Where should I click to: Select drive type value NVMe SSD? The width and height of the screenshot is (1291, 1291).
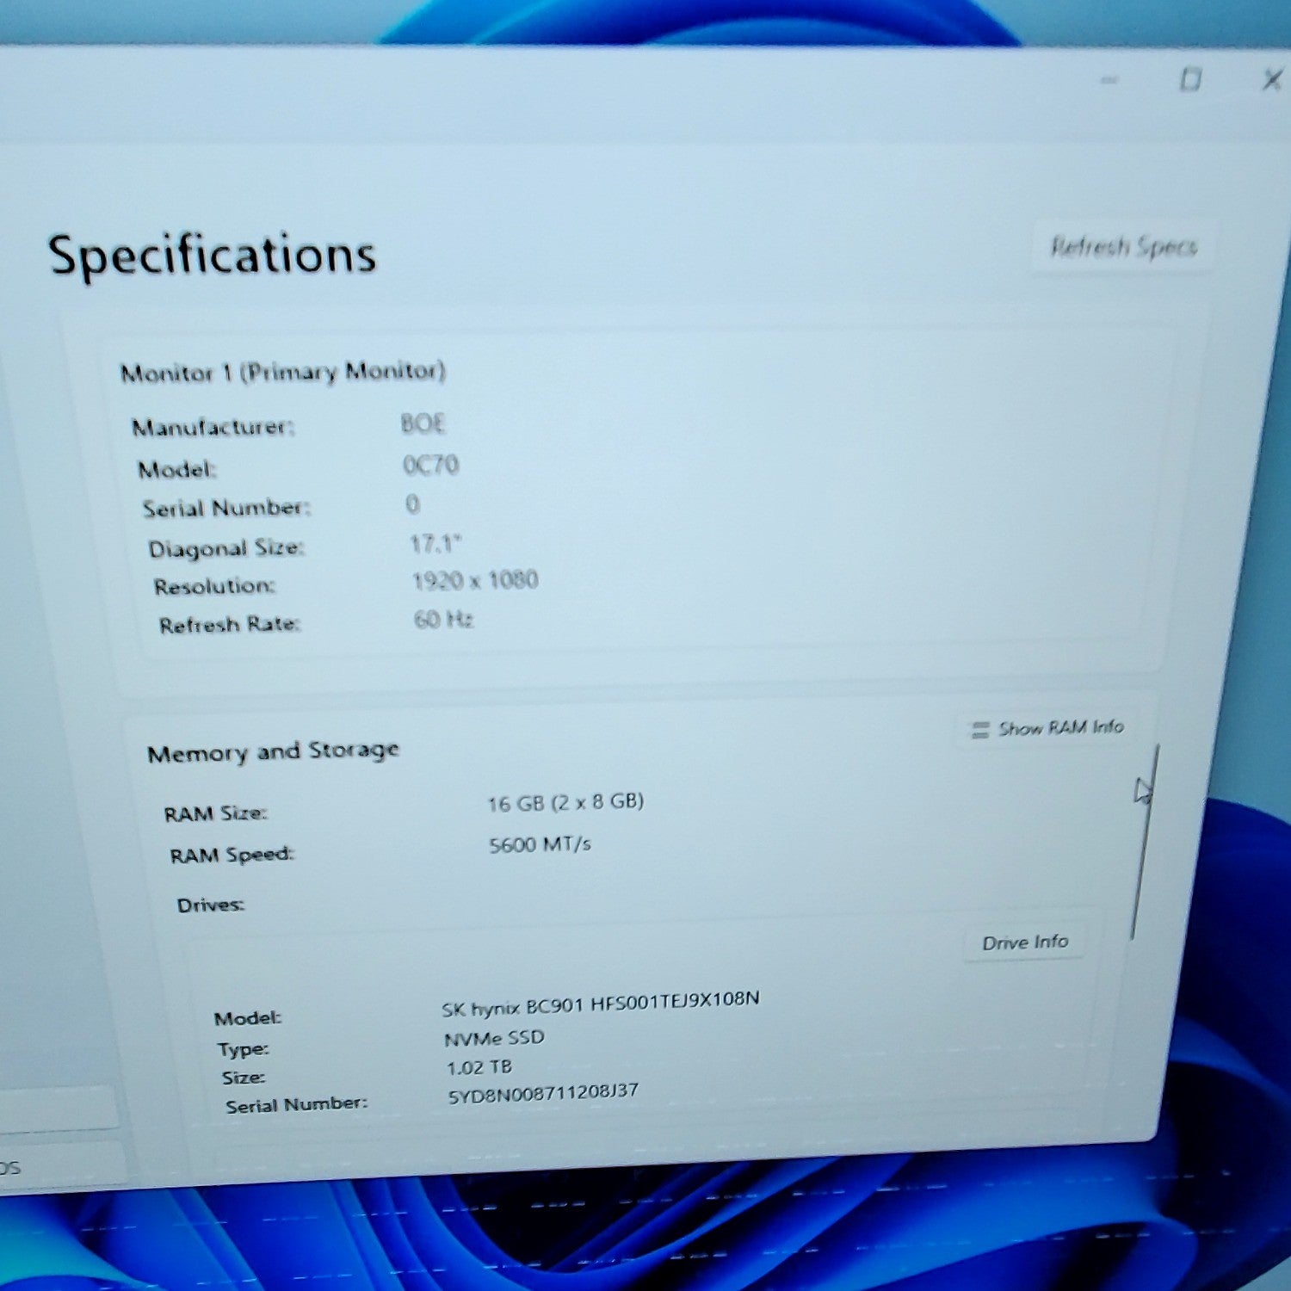point(494,1039)
